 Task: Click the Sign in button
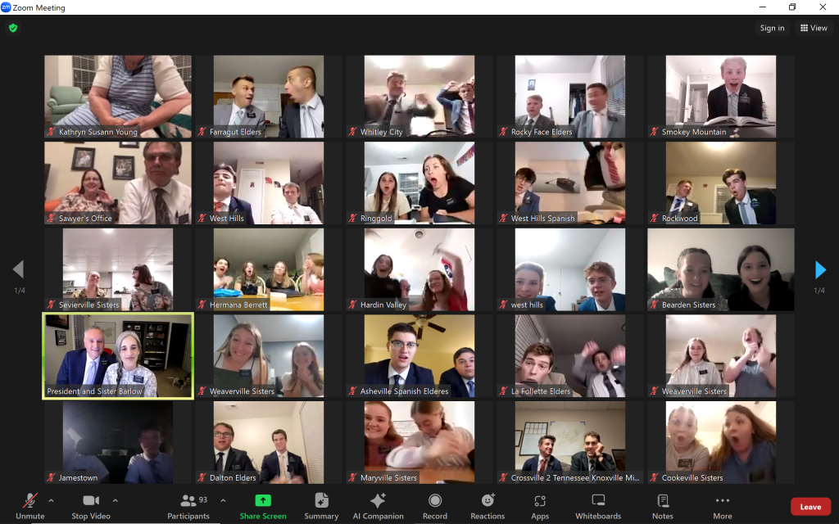tap(772, 28)
